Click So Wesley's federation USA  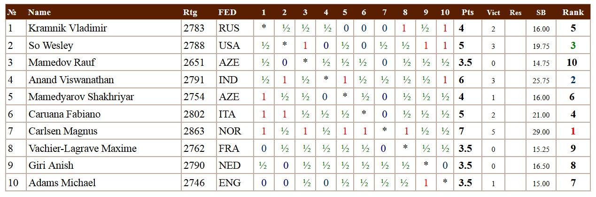pyautogui.click(x=229, y=46)
